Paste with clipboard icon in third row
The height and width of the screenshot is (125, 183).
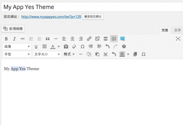(97, 54)
